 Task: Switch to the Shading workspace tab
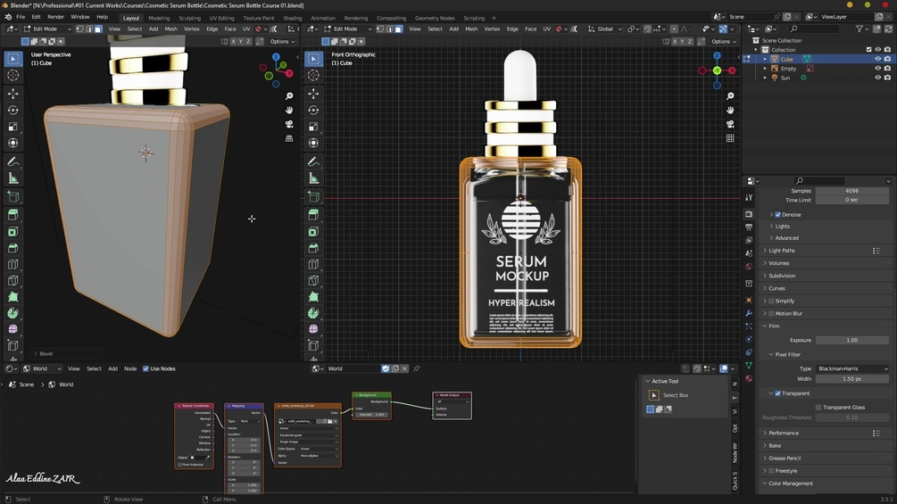click(292, 18)
